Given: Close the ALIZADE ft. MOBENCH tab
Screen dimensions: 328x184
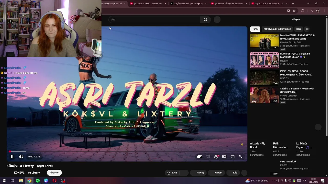Looking at the screenshot, I should (x=287, y=4).
